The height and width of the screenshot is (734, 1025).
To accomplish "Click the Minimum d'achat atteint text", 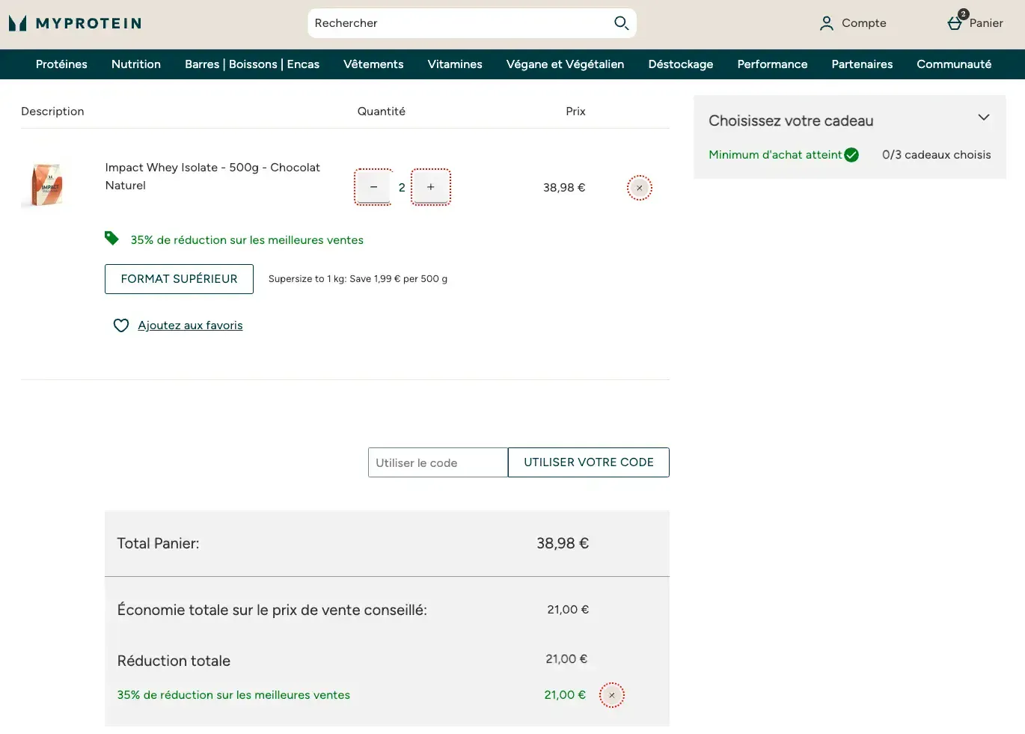I will pos(775,155).
